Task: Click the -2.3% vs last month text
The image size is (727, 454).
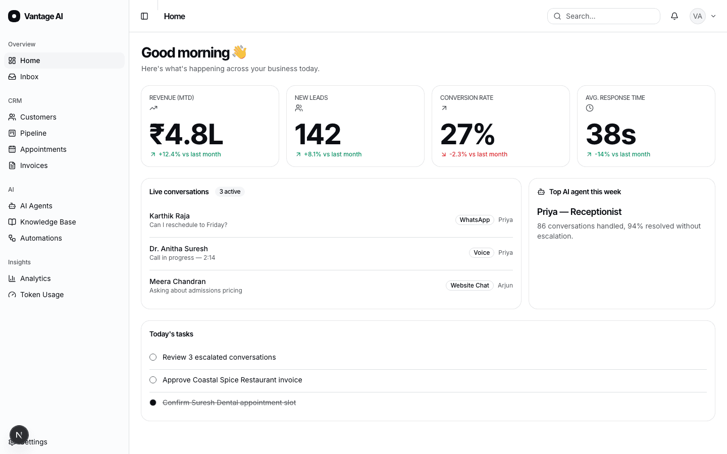Action: coord(478,154)
